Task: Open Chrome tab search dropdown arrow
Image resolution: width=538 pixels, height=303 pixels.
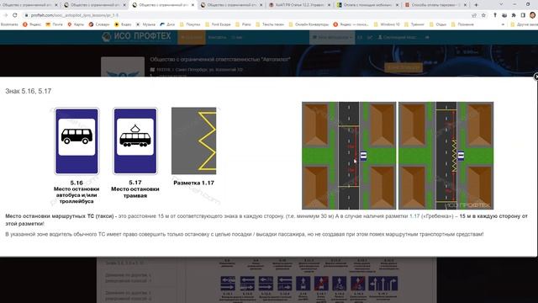Action: (501, 5)
